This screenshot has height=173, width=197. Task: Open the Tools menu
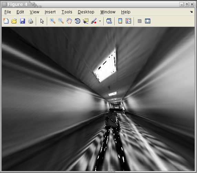tap(67, 12)
